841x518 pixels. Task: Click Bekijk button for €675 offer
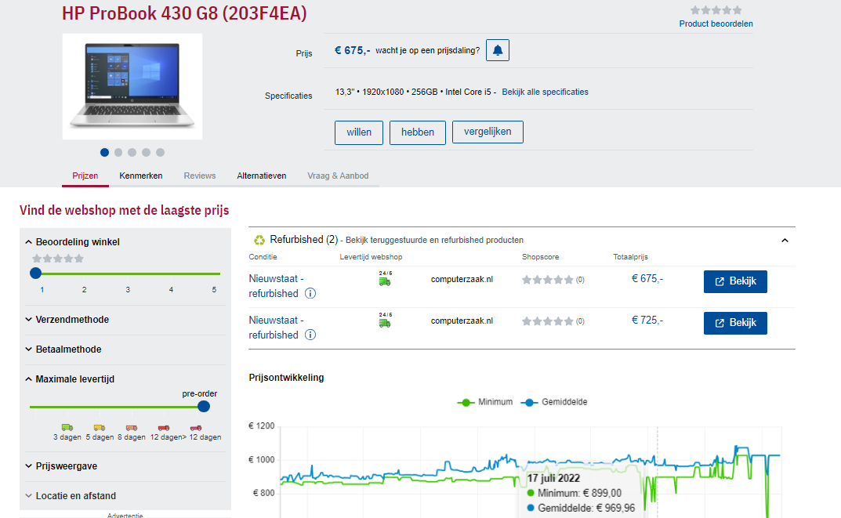pyautogui.click(x=735, y=281)
